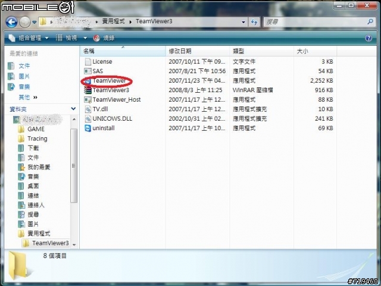Image resolution: width=381 pixels, height=286 pixels.
Task: Select 我的最愛 folder in tree
Action: pos(34,167)
